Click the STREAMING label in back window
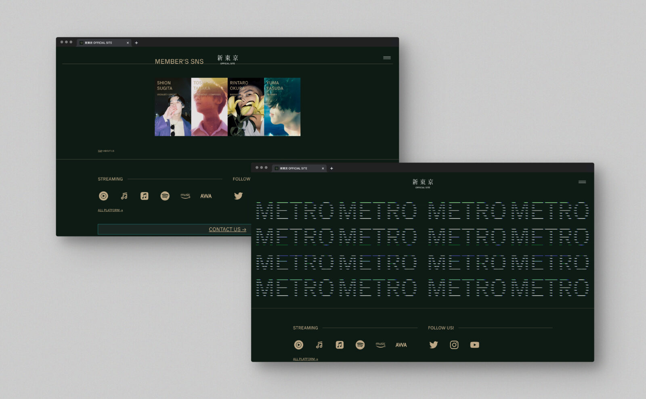The height and width of the screenshot is (399, 646). (x=110, y=179)
